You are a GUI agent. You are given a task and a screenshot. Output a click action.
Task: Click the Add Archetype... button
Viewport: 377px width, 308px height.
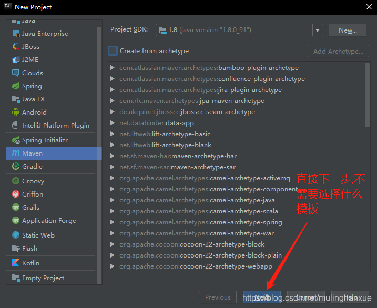(338, 51)
